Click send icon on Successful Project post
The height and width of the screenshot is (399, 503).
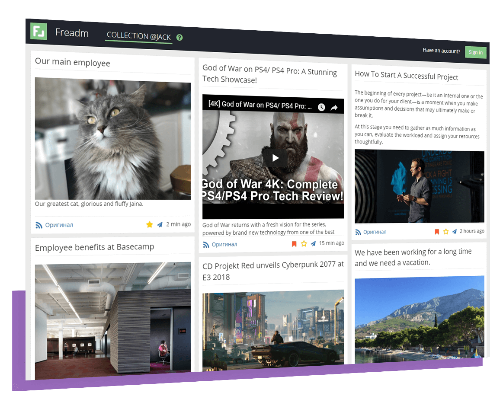click(454, 232)
